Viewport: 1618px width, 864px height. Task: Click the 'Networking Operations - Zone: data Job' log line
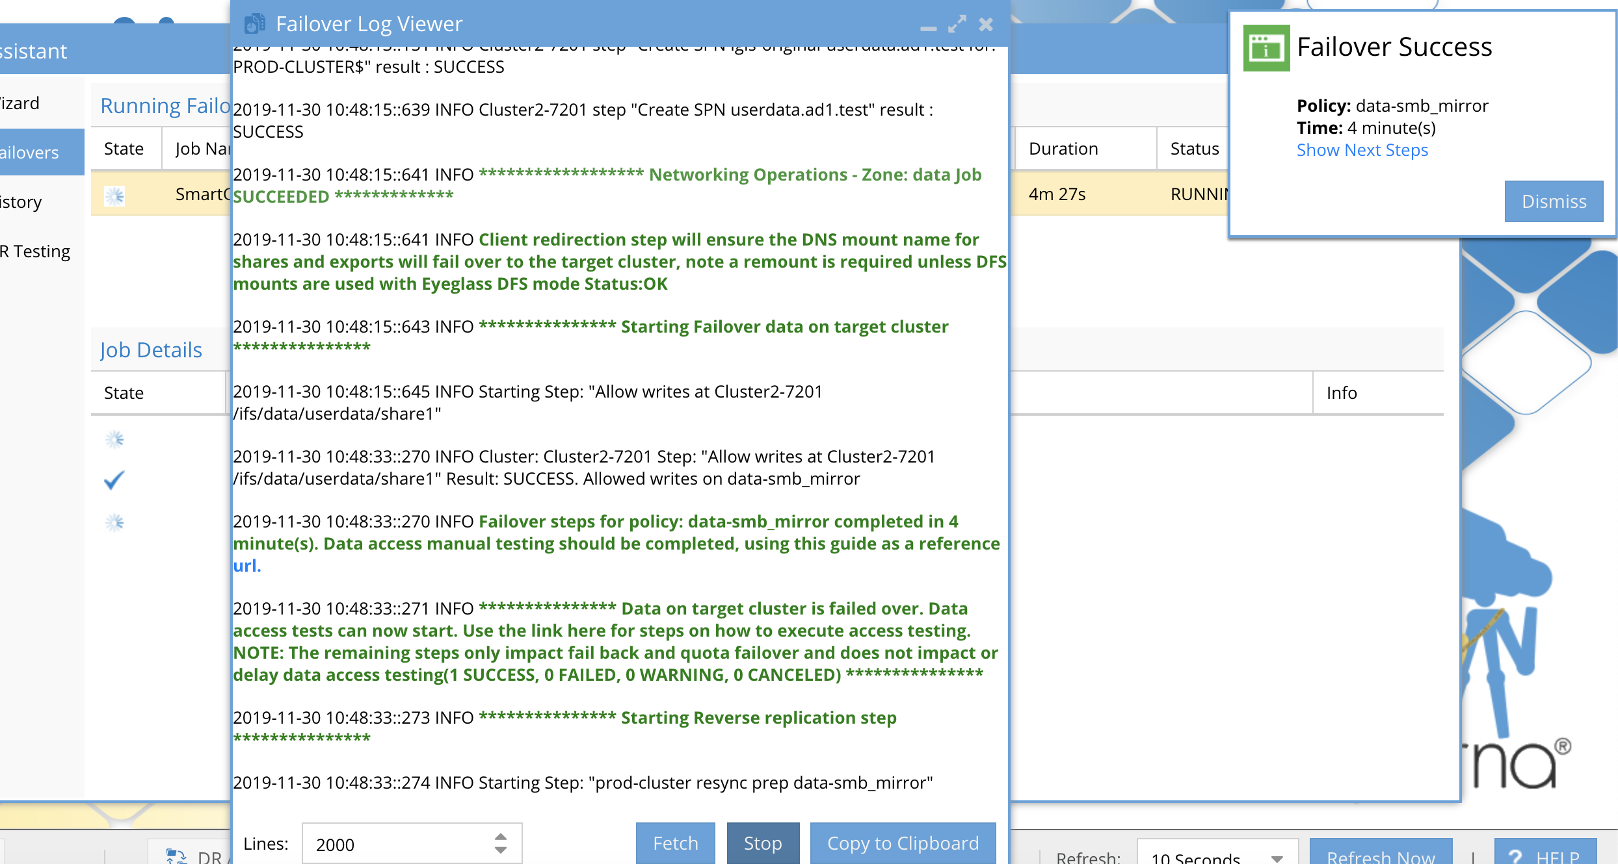tap(607, 185)
